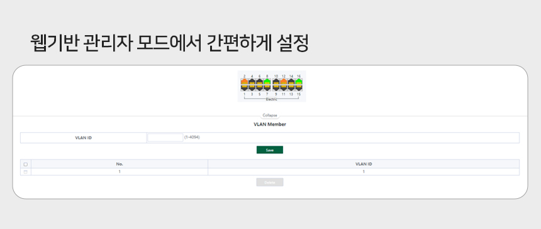Screen dimensions: 541x229
Task: Select port 7 in bottom row
Action: pyautogui.click(x=267, y=88)
